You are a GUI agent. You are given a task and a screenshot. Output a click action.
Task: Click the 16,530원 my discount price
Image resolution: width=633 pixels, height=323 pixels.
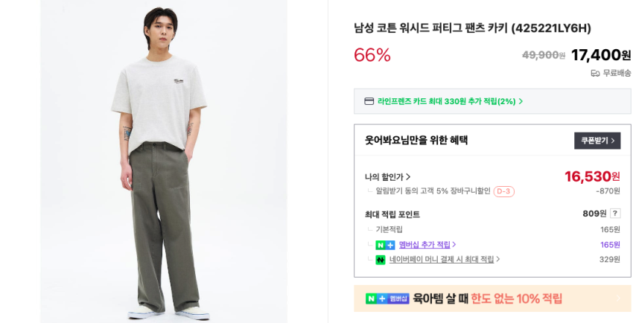tap(592, 176)
